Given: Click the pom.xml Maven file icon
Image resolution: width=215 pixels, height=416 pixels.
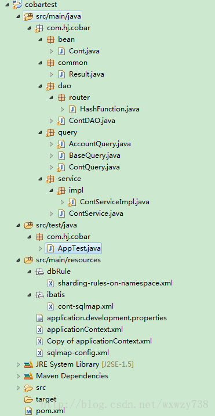Looking at the screenshot, I should click(x=28, y=411).
